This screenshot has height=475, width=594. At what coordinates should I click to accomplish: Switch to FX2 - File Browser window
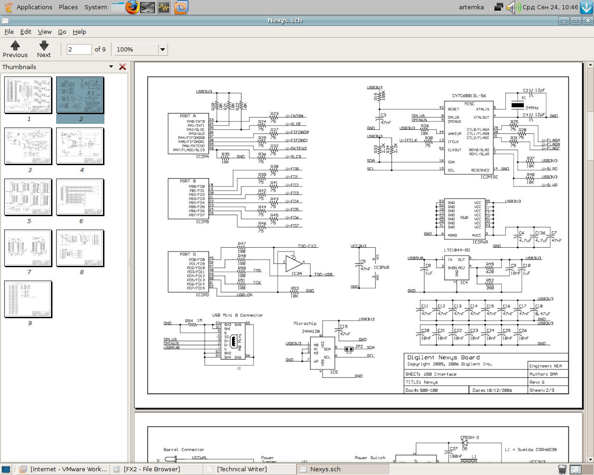[157, 469]
